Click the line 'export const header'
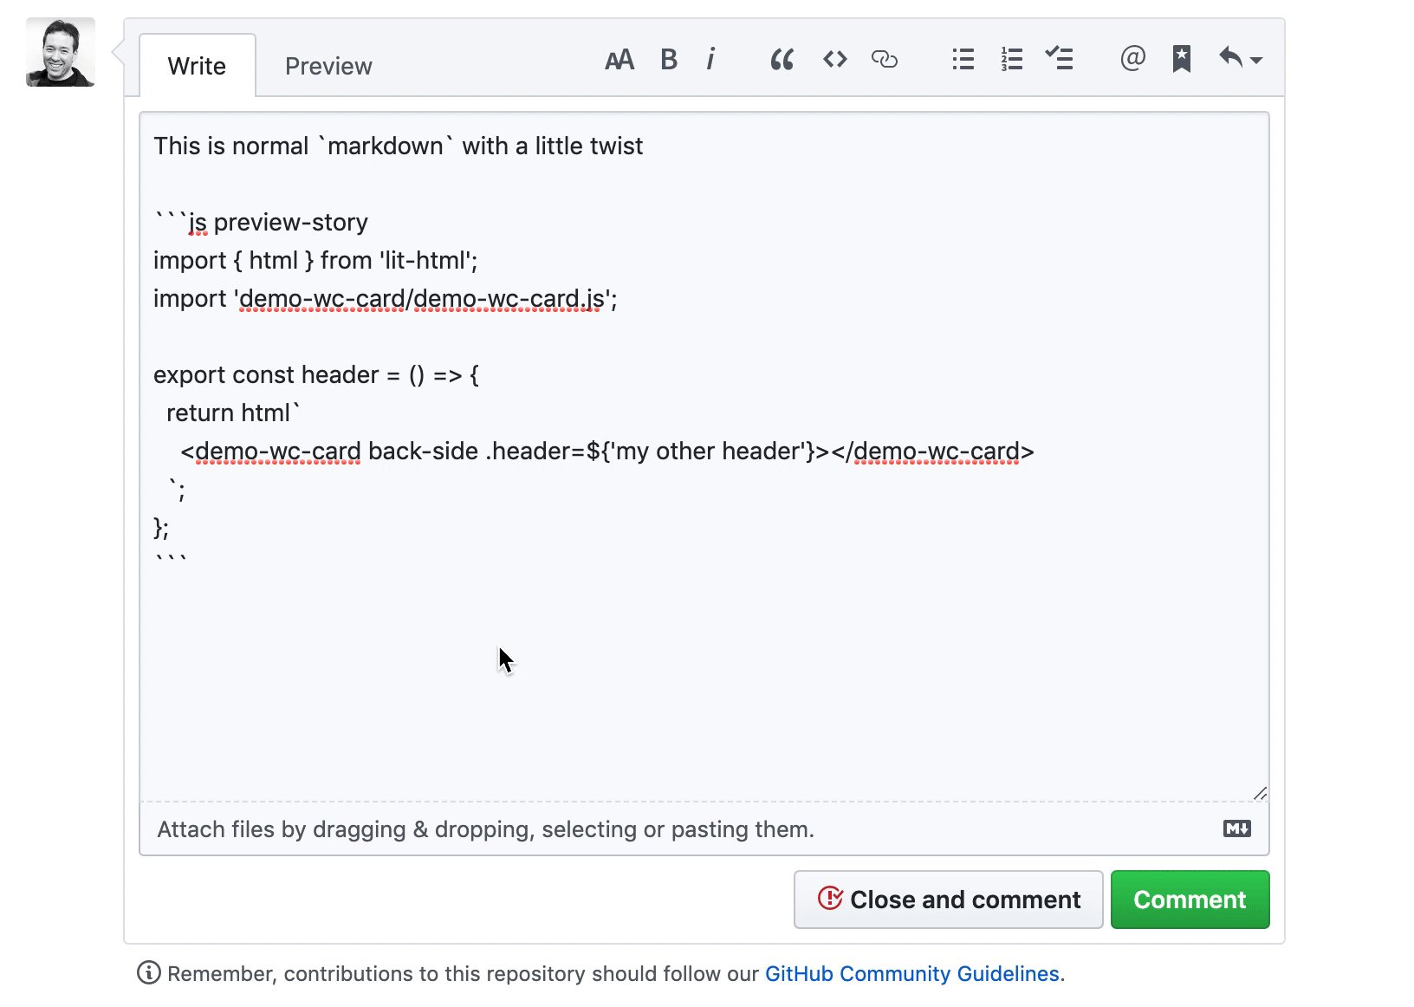1414x1007 pixels. click(316, 375)
